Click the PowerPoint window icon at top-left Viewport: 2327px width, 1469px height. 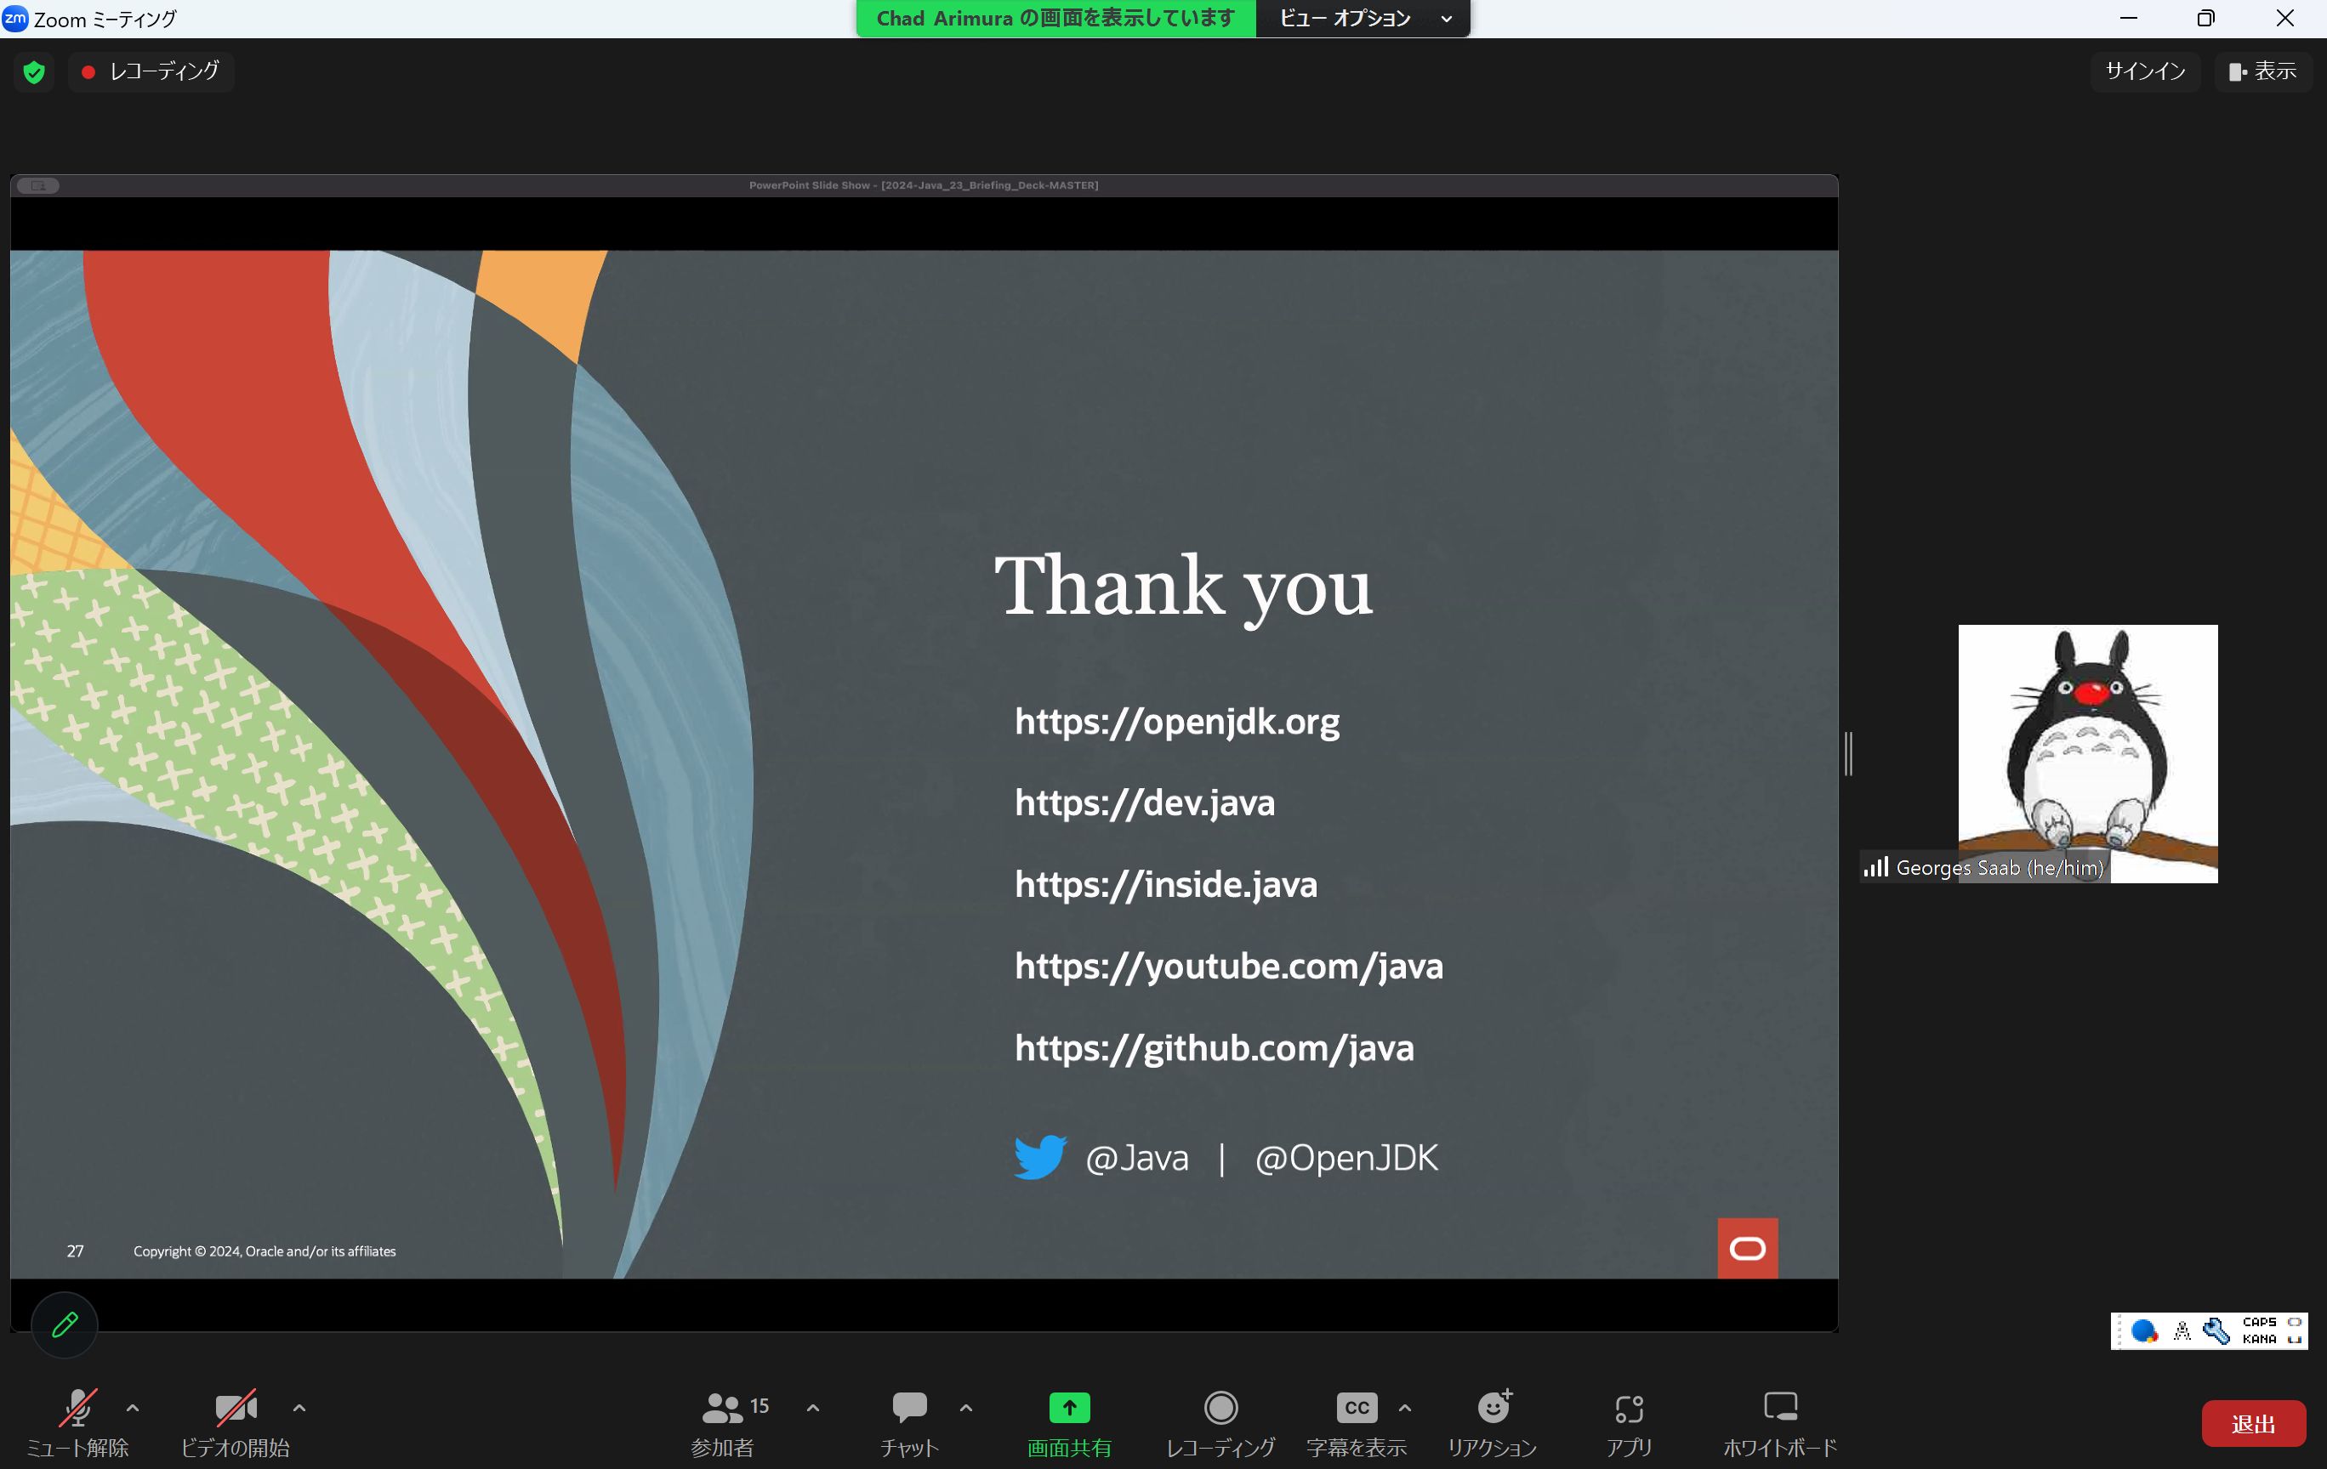[x=38, y=185]
